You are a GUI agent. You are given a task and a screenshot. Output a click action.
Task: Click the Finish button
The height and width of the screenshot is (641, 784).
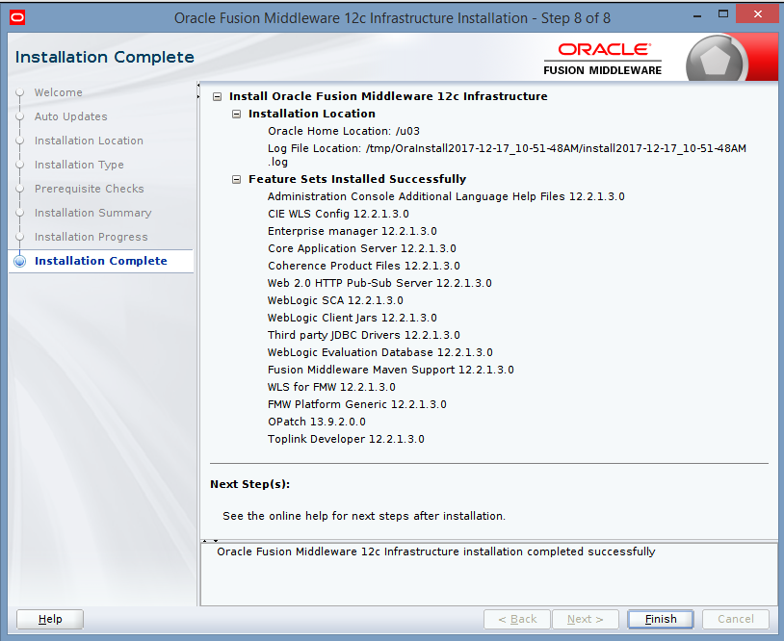pyautogui.click(x=661, y=619)
